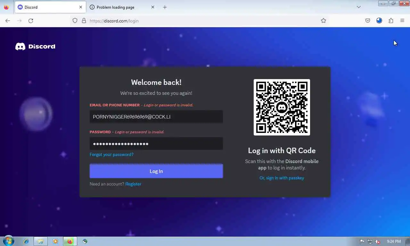
Task: Close the Discord tab
Action: 81,7
